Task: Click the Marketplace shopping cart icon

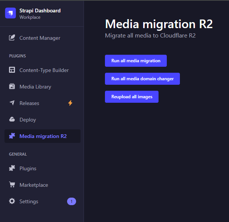Action: 12,184
